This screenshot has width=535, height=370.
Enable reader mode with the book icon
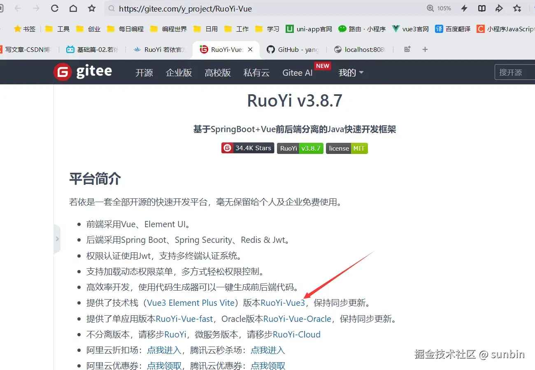pyautogui.click(x=481, y=8)
